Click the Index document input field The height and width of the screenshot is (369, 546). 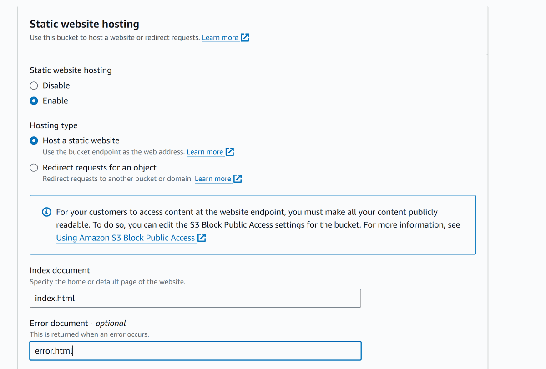click(195, 298)
